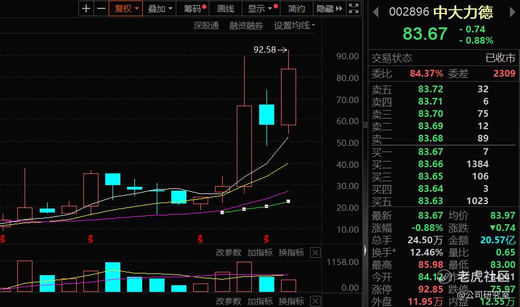Switch to 简约 simple view

(297, 8)
